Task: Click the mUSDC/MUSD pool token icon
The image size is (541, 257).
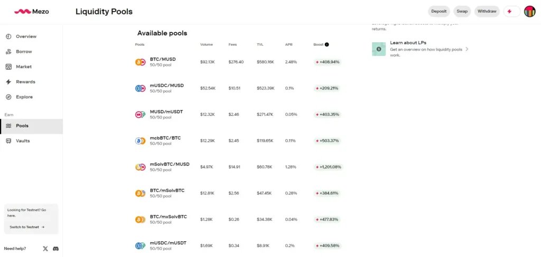Action: (140, 88)
